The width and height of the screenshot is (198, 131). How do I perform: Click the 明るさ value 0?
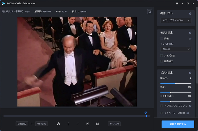click(x=191, y=78)
